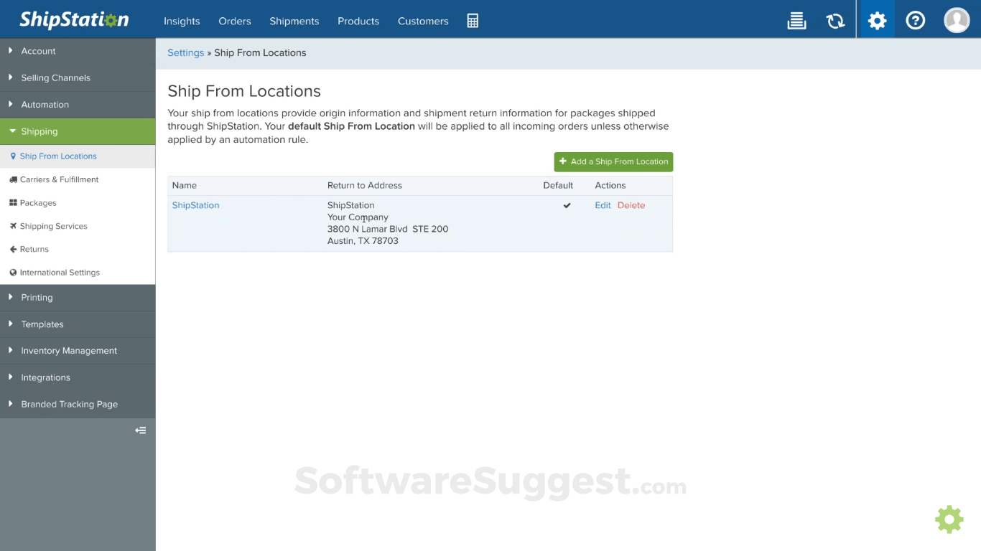981x551 pixels.
Task: Open the settings gear in header
Action: coord(877,21)
